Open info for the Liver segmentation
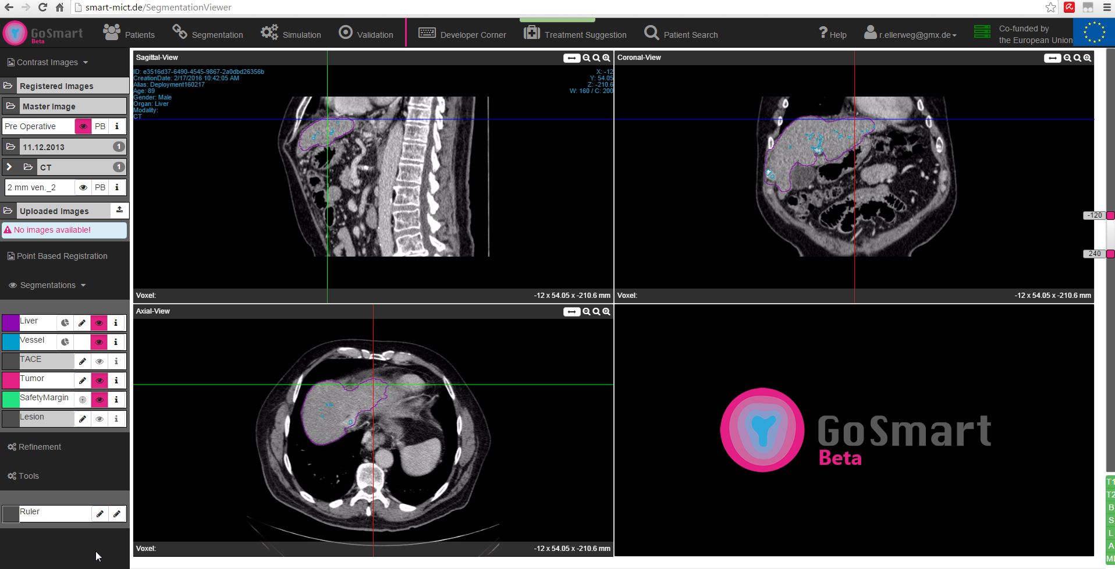This screenshot has width=1115, height=569. pyautogui.click(x=116, y=323)
